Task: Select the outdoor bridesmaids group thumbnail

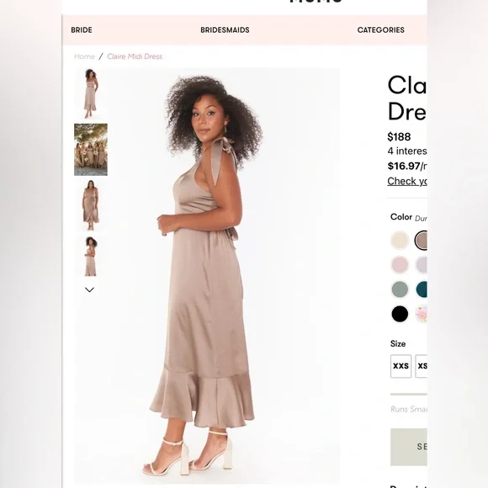Action: point(91,150)
